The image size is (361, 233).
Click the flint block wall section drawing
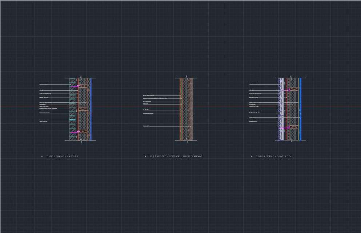click(290, 109)
